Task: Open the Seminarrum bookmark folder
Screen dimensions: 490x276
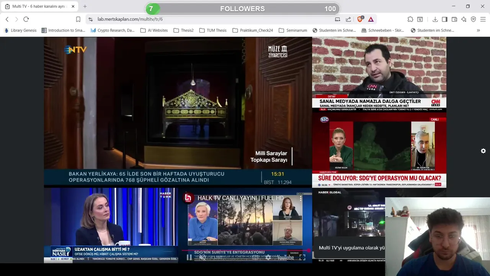Action: click(x=293, y=30)
